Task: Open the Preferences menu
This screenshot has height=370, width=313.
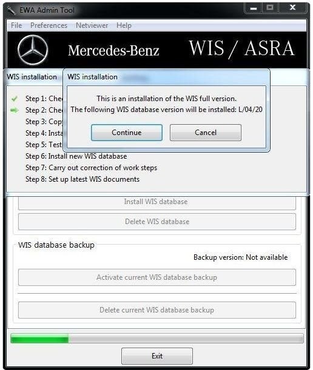Action: [49, 25]
